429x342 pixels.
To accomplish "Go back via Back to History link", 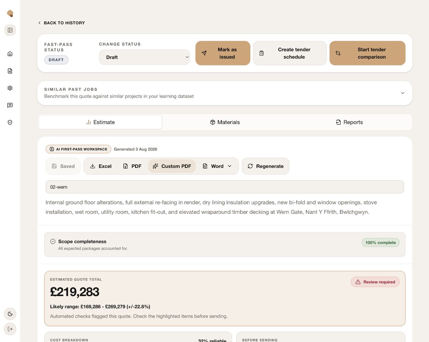I will [x=61, y=23].
